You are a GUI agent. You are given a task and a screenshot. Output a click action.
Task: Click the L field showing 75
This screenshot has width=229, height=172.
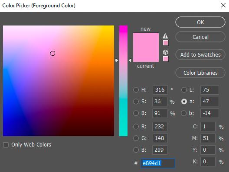(x=209, y=90)
